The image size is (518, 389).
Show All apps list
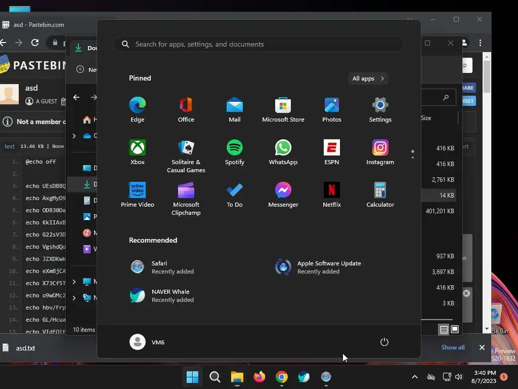tap(368, 79)
